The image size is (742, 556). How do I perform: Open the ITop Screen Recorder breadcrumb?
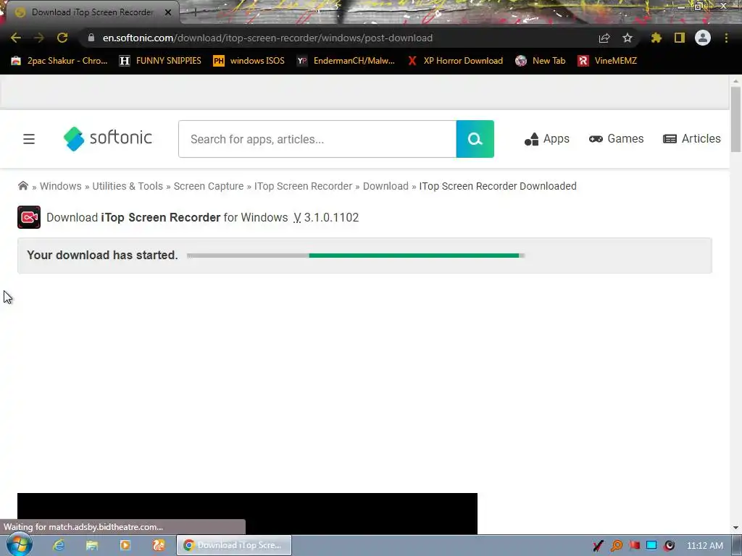pyautogui.click(x=304, y=186)
